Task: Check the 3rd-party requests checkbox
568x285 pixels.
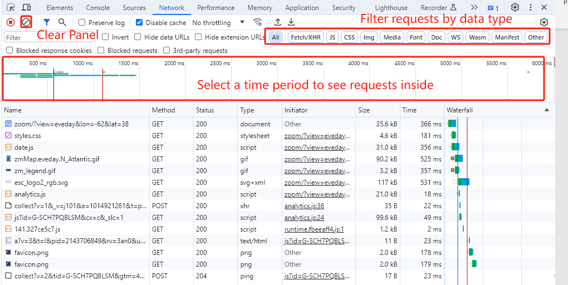Action: (x=167, y=51)
